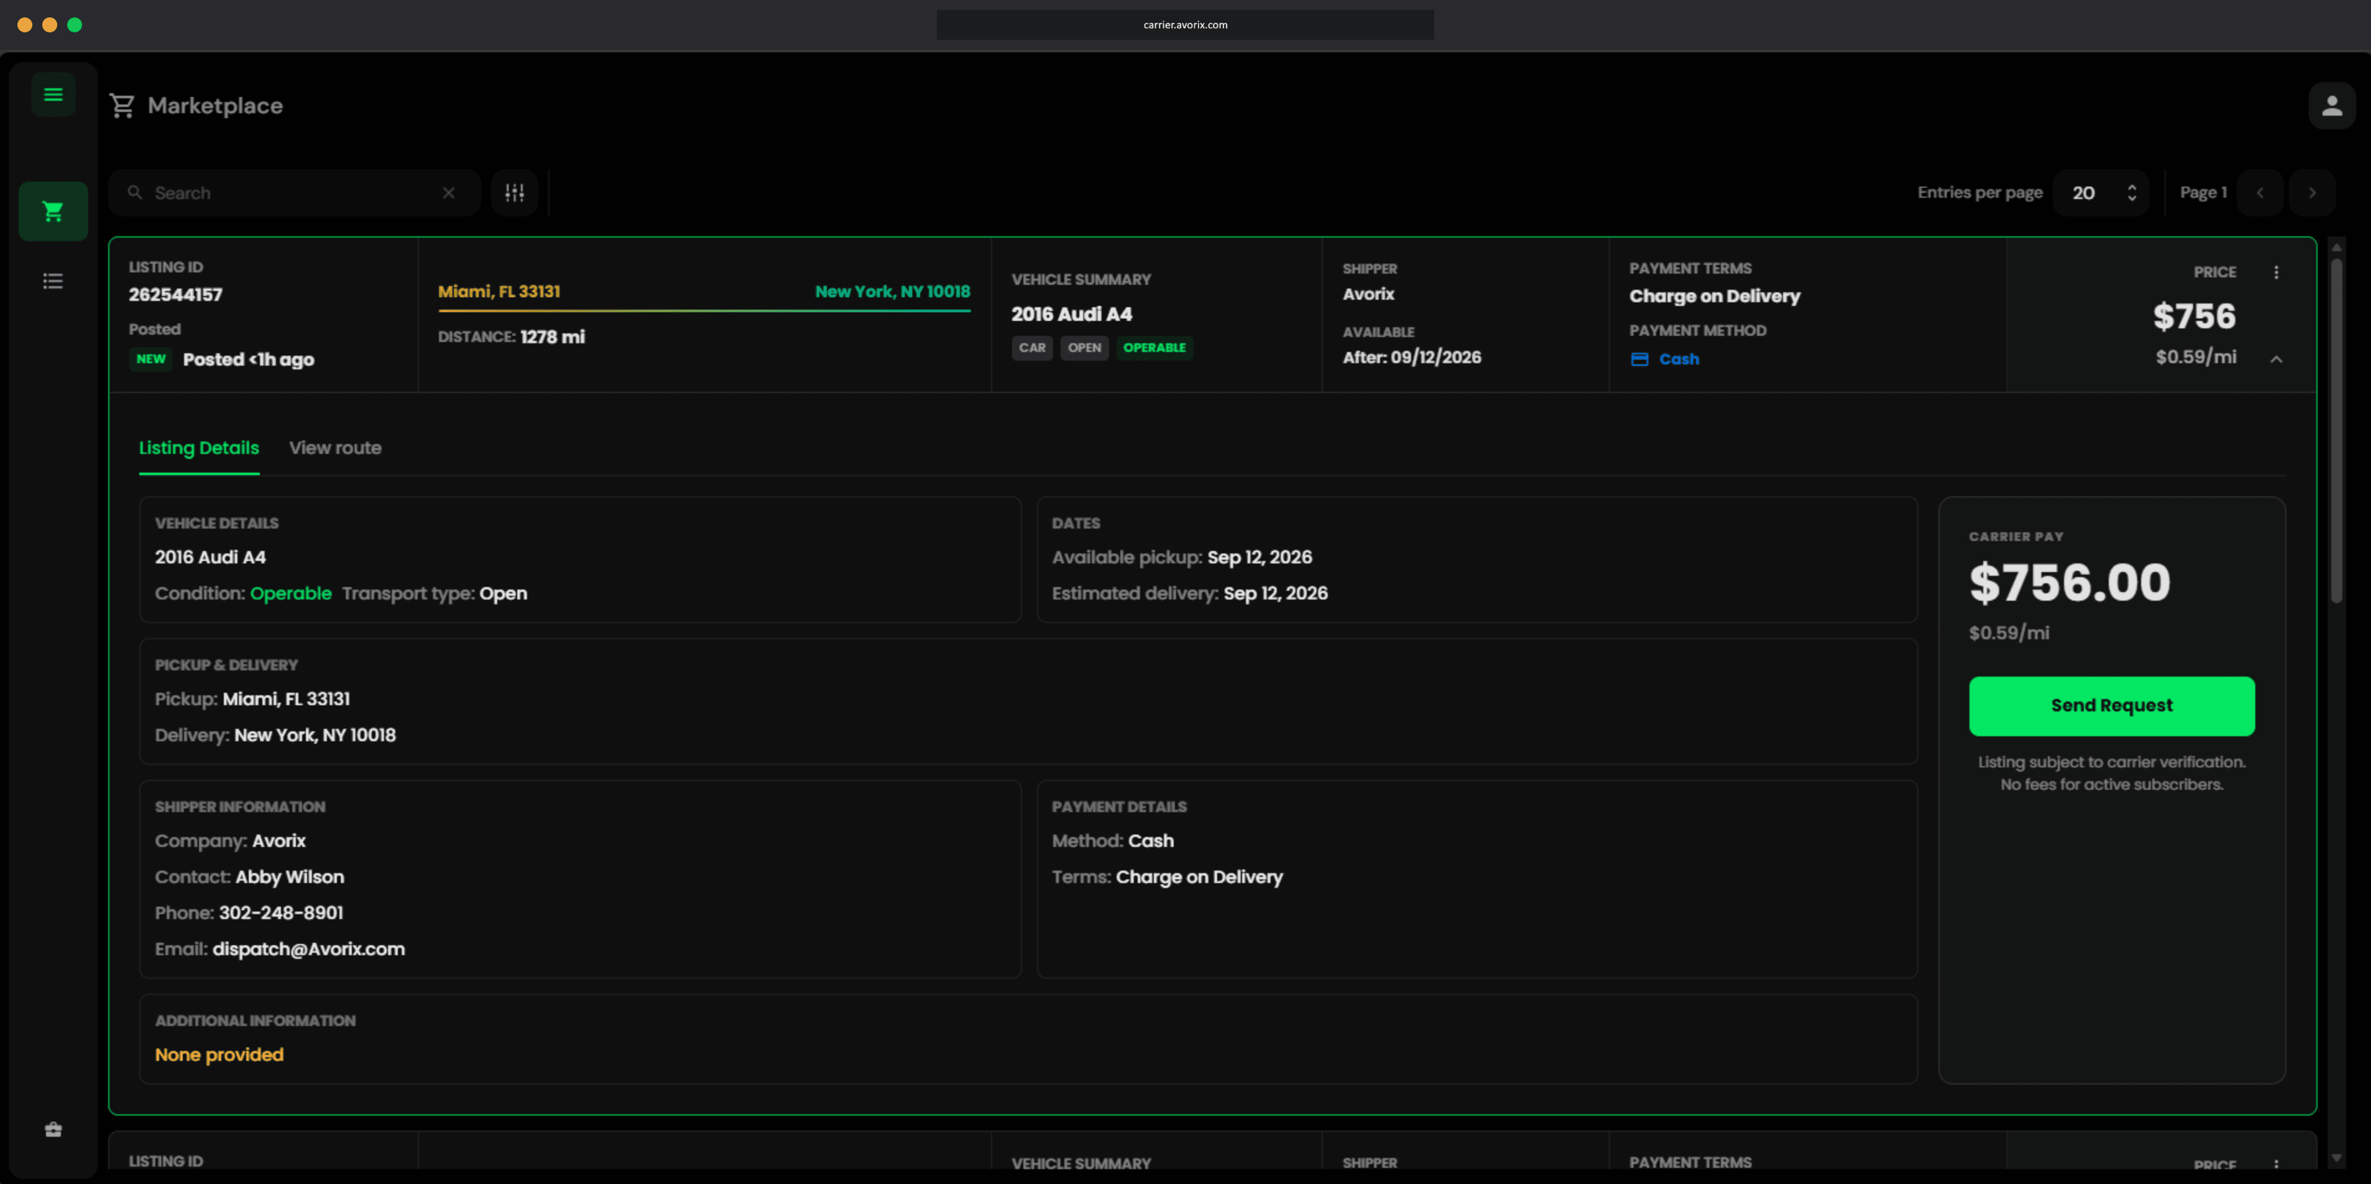Screen dimensions: 2371x1184
Task: Click the Miami, FL 33131 origin label
Action: pyautogui.click(x=499, y=292)
